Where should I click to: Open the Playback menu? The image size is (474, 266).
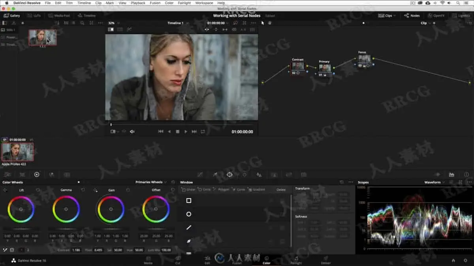click(x=138, y=3)
